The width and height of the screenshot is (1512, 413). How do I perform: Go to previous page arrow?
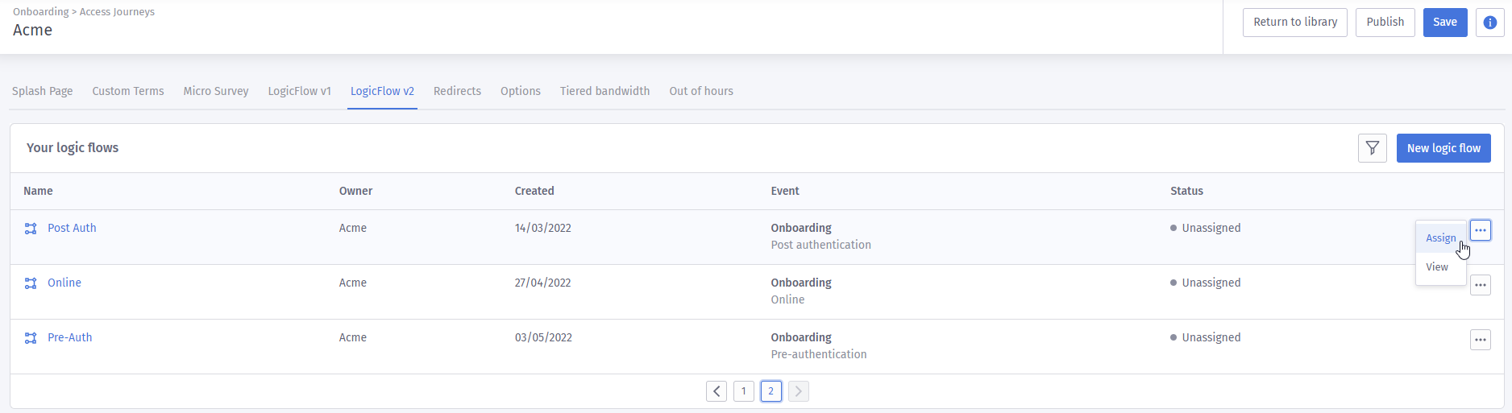coord(716,391)
